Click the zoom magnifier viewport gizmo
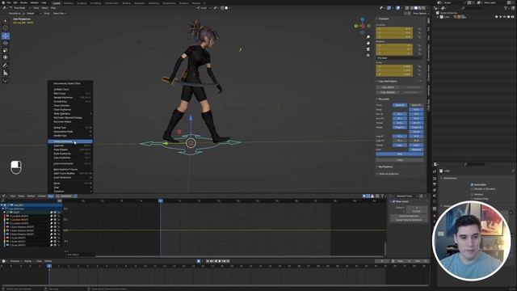This screenshot has width=517, height=291. pos(368,37)
